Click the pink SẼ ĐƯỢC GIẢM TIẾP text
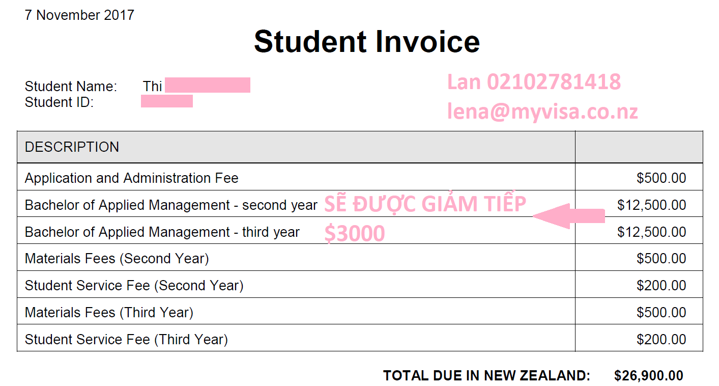 (425, 204)
